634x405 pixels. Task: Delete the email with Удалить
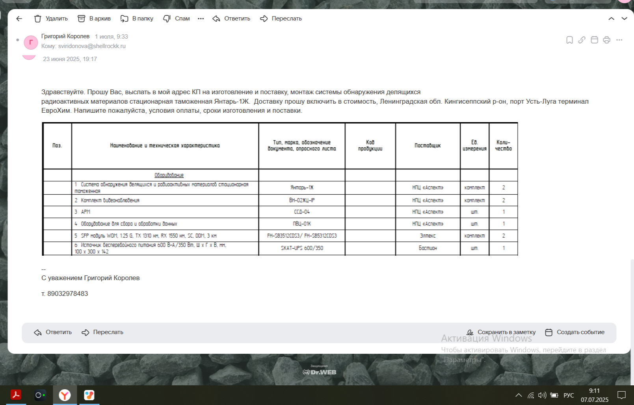51,19
